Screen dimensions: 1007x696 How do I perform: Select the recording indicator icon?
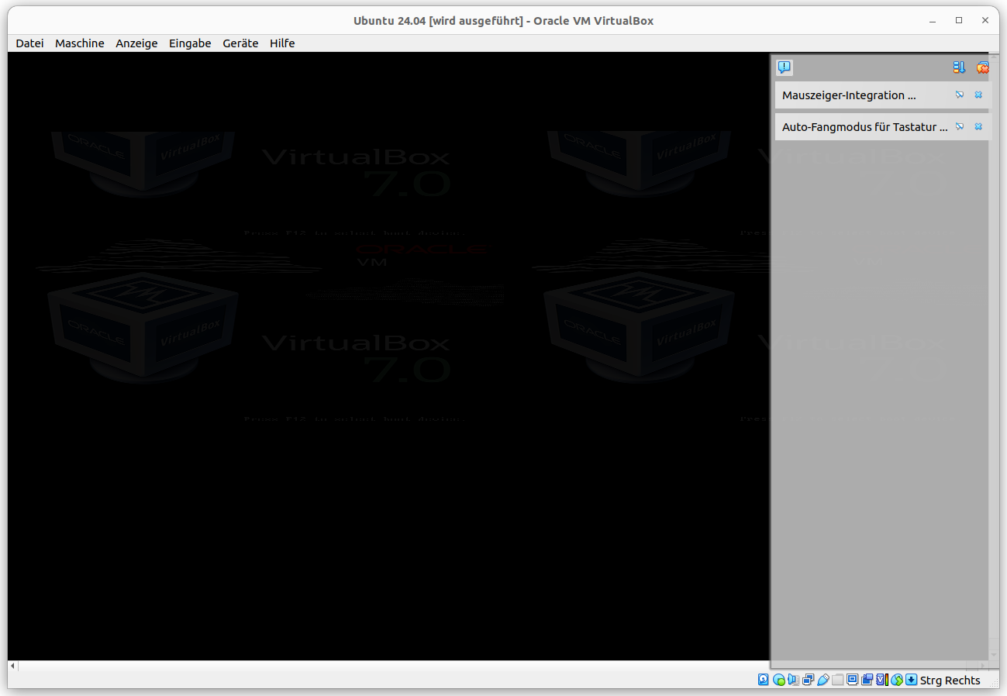[x=867, y=680]
